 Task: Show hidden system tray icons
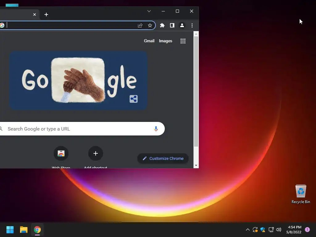248,230
